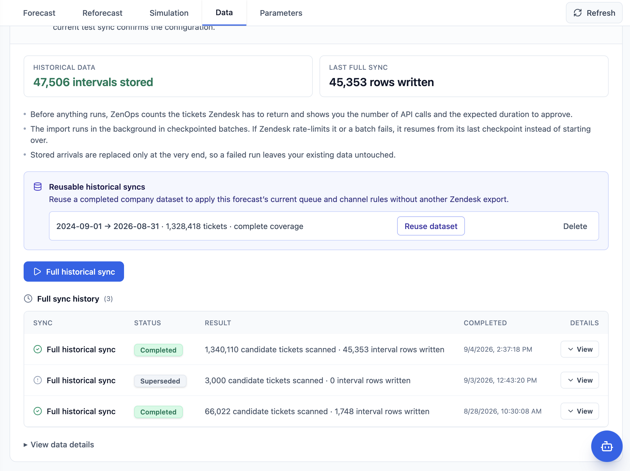Click the Completed badge on the 8/28/2026 row
630x471 pixels.
(158, 412)
